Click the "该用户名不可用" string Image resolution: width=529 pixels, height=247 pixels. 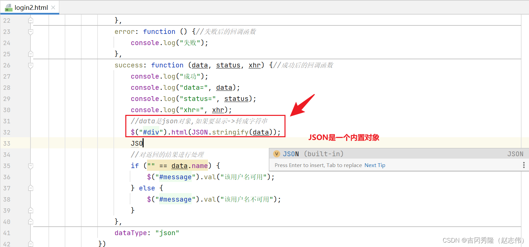[247, 200]
